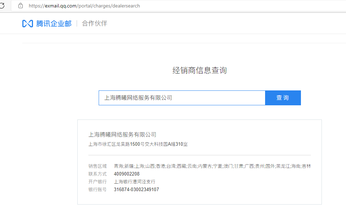The width and height of the screenshot is (346, 217).
Task: Click the blue 查询 button
Action: pos(283,98)
